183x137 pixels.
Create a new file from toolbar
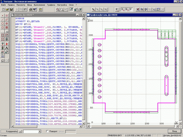coord(3,9)
